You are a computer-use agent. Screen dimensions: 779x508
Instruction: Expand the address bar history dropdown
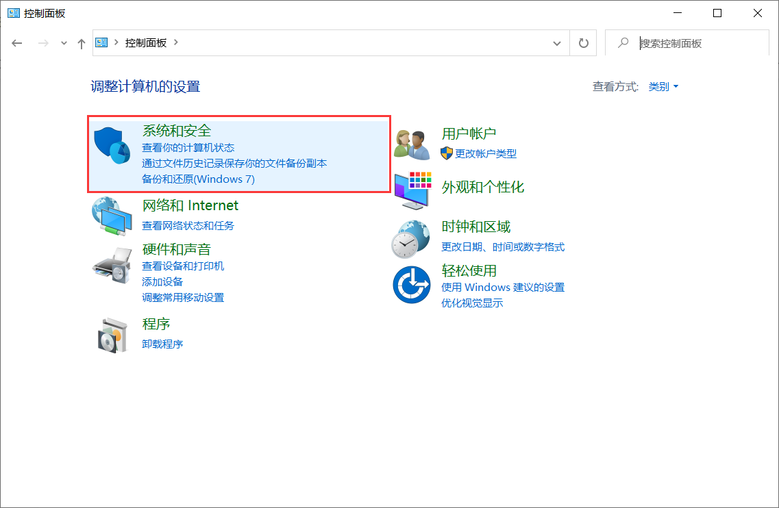[557, 42]
